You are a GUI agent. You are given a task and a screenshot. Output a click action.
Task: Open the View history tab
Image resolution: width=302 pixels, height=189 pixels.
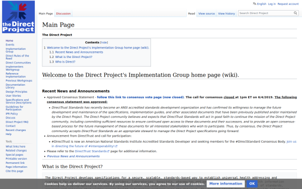226,14
